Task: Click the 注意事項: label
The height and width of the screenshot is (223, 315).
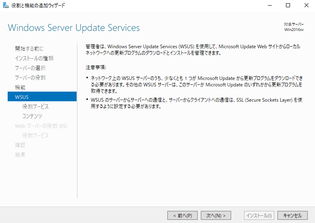Action: (96, 67)
